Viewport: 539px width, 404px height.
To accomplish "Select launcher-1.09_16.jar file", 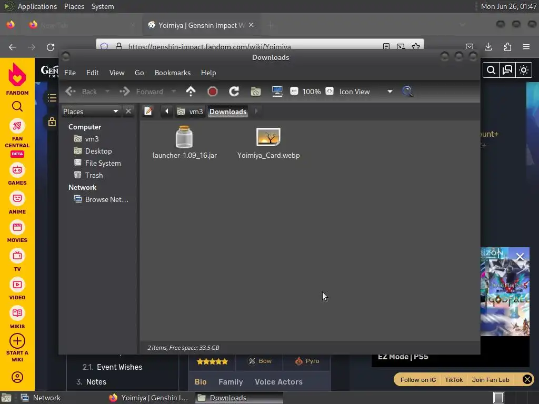I will coord(185,143).
